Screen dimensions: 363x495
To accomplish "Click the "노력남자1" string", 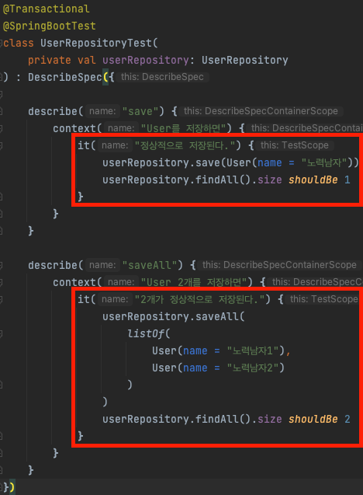I will pyautogui.click(x=253, y=350).
